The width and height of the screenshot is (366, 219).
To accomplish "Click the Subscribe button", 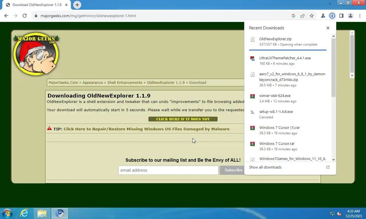I will (x=233, y=170).
